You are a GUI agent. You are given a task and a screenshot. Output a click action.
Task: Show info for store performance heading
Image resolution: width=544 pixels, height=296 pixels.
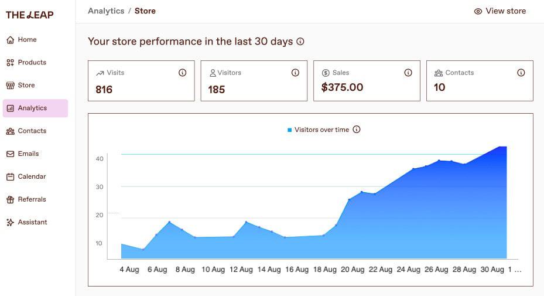(300, 42)
